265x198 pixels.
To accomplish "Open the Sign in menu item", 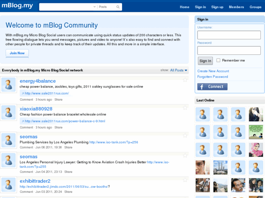I will point(200,7).
